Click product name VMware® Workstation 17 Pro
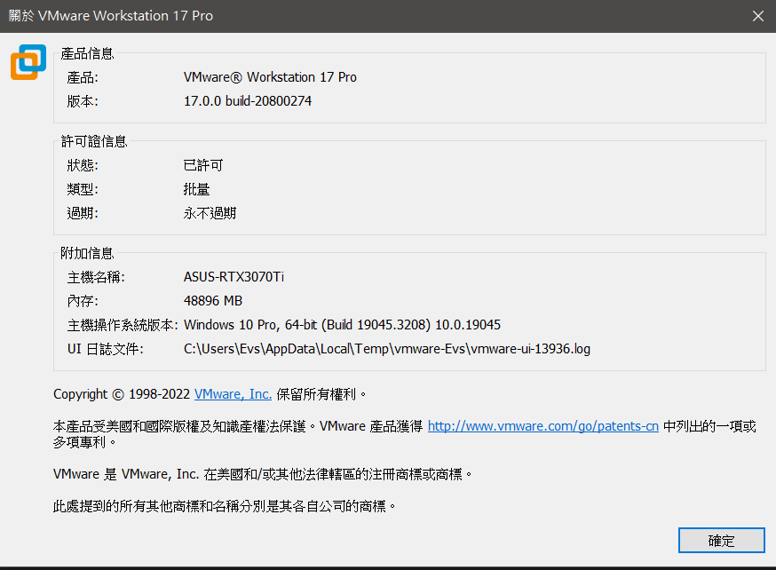The height and width of the screenshot is (570, 776). pos(270,77)
